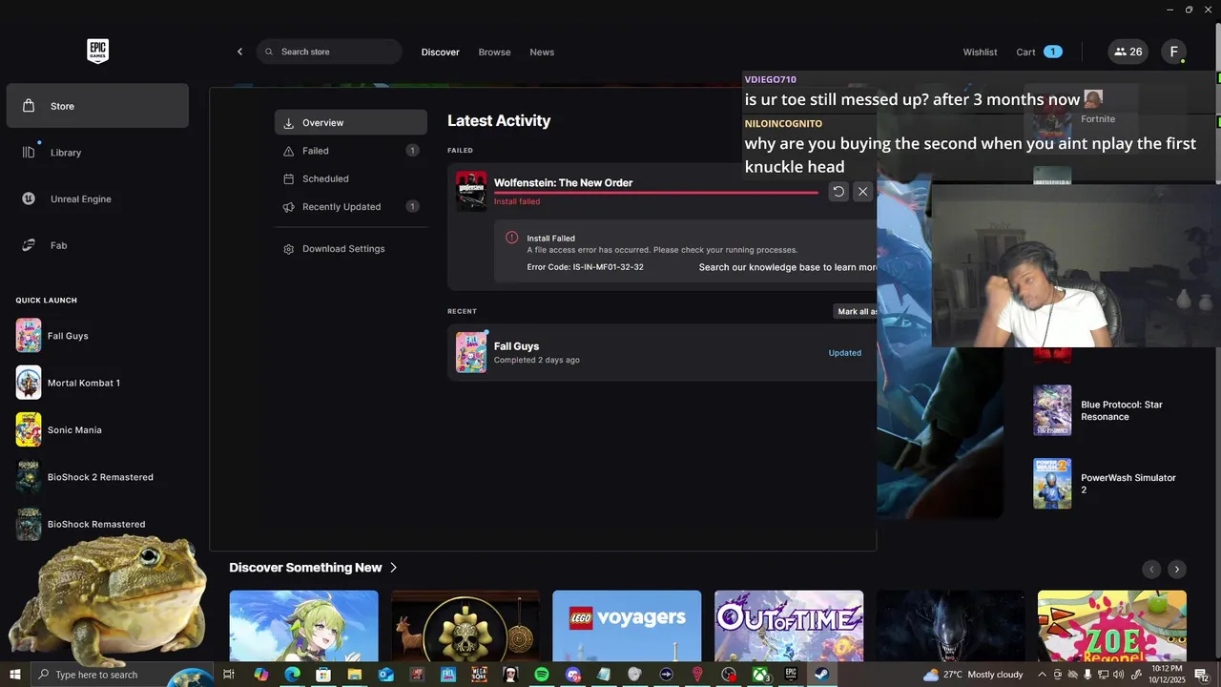The height and width of the screenshot is (687, 1221).
Task: Open Task View on the taskbar
Action: [x=229, y=675]
